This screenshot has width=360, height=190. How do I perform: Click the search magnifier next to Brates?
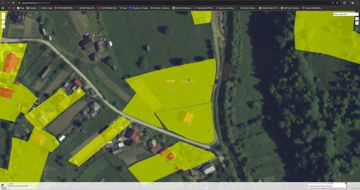pyautogui.click(x=357, y=14)
